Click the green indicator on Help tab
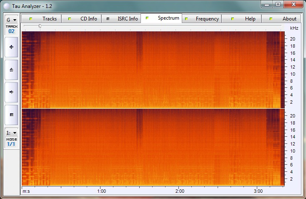 (x=233, y=19)
